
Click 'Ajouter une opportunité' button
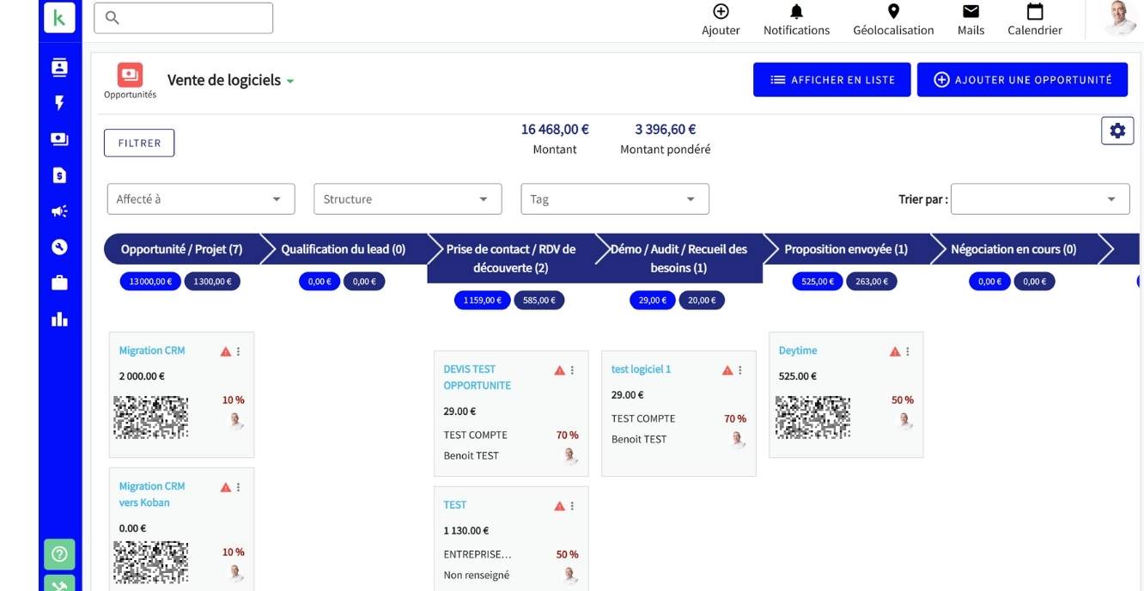pyautogui.click(x=1021, y=80)
